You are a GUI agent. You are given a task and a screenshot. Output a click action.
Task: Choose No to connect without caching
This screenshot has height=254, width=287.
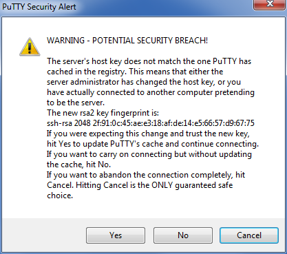pos(183,235)
